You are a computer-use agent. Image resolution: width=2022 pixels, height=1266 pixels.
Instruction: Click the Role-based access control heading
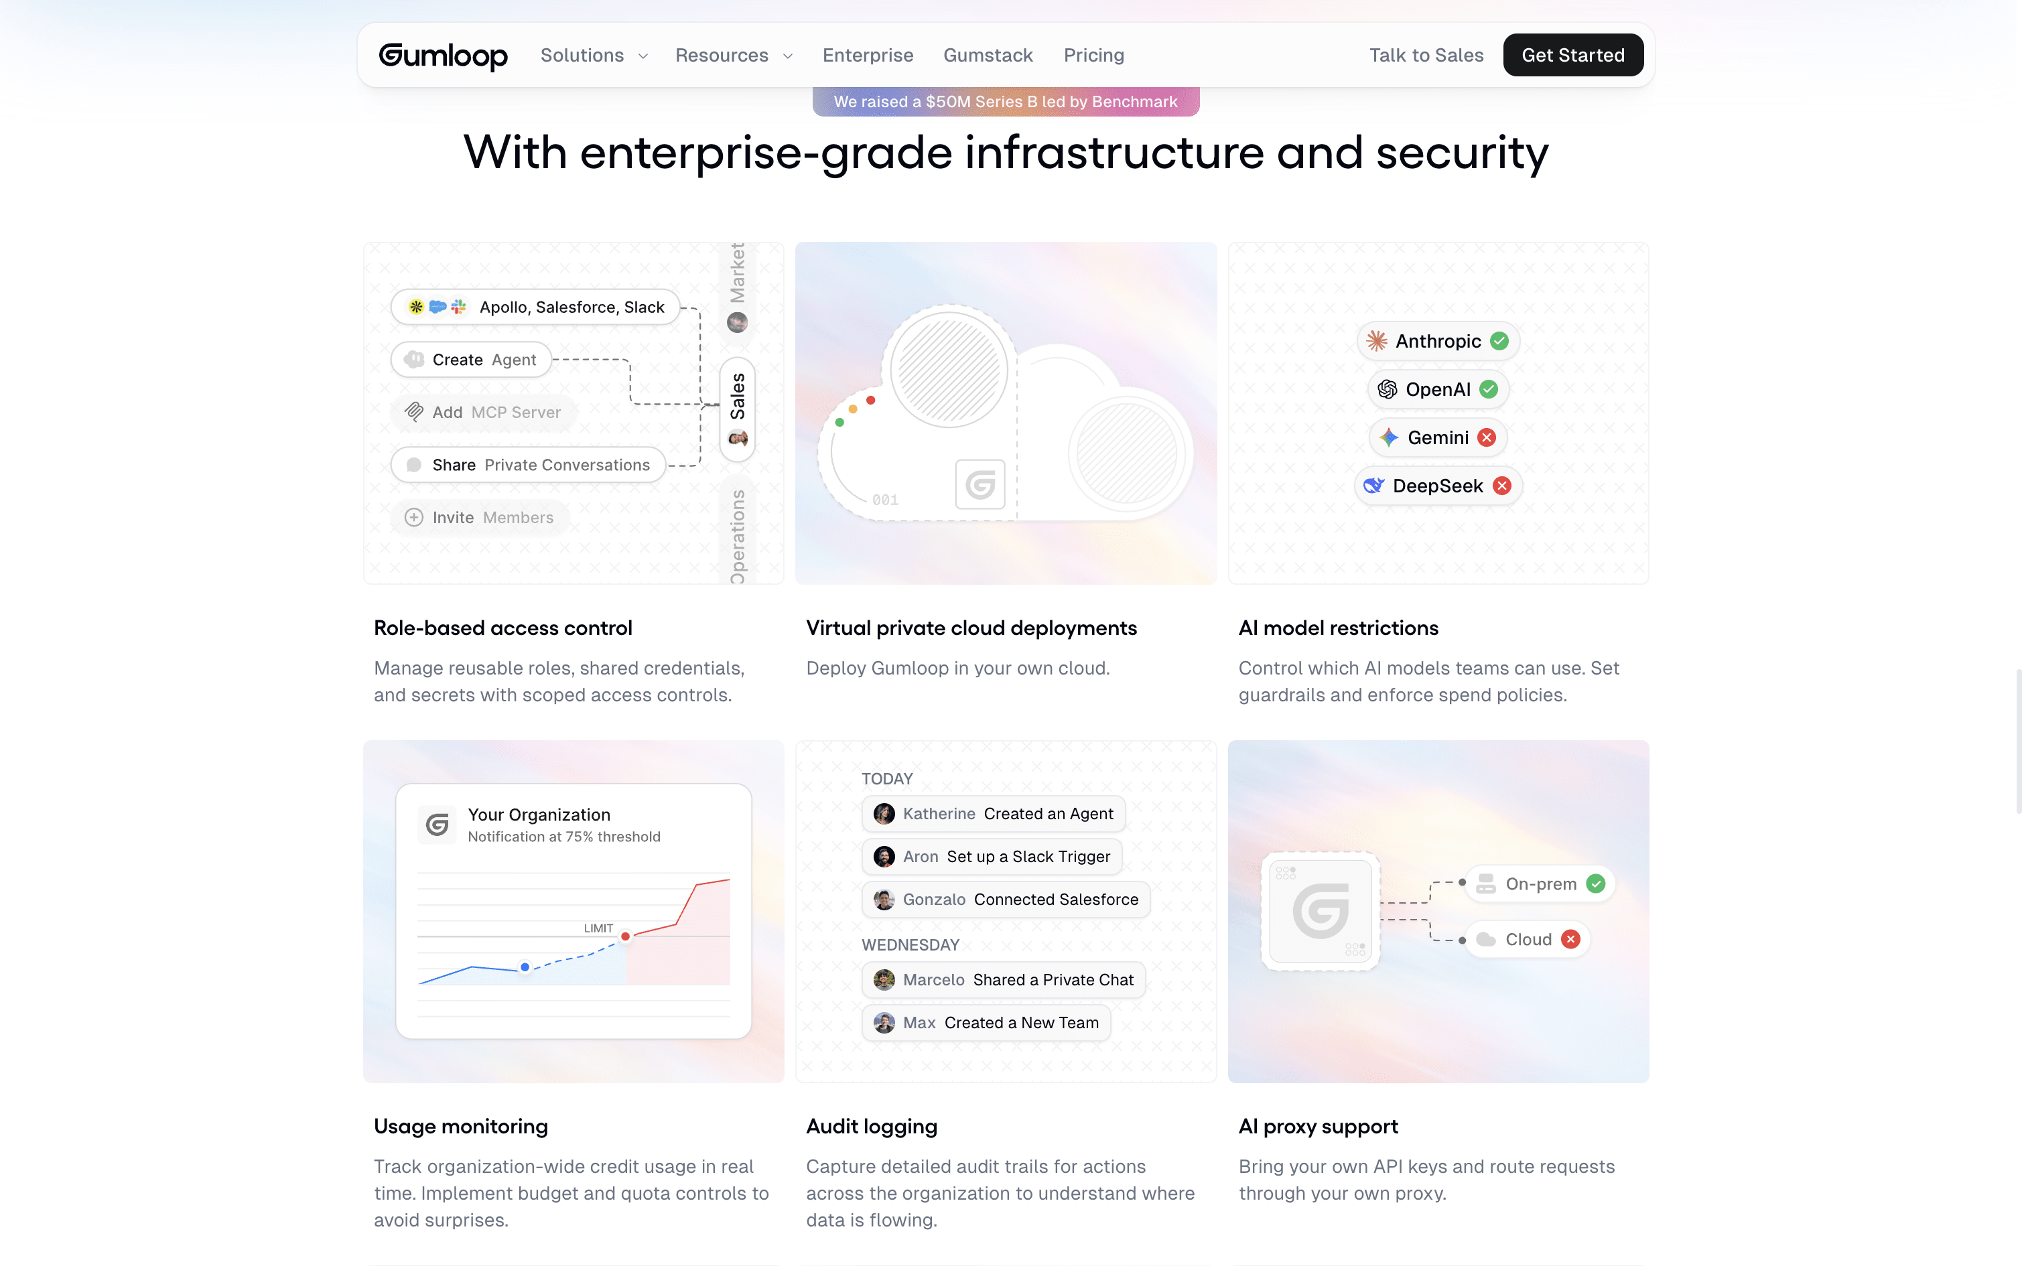click(x=503, y=628)
